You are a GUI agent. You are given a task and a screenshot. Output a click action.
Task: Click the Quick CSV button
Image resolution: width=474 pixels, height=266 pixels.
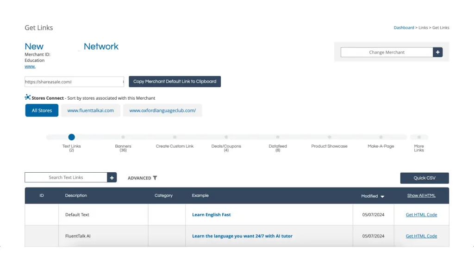point(424,178)
